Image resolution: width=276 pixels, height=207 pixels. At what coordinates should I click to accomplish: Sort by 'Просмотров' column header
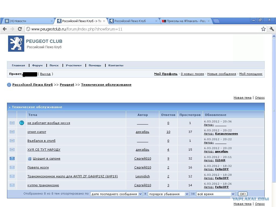(x=190, y=115)
